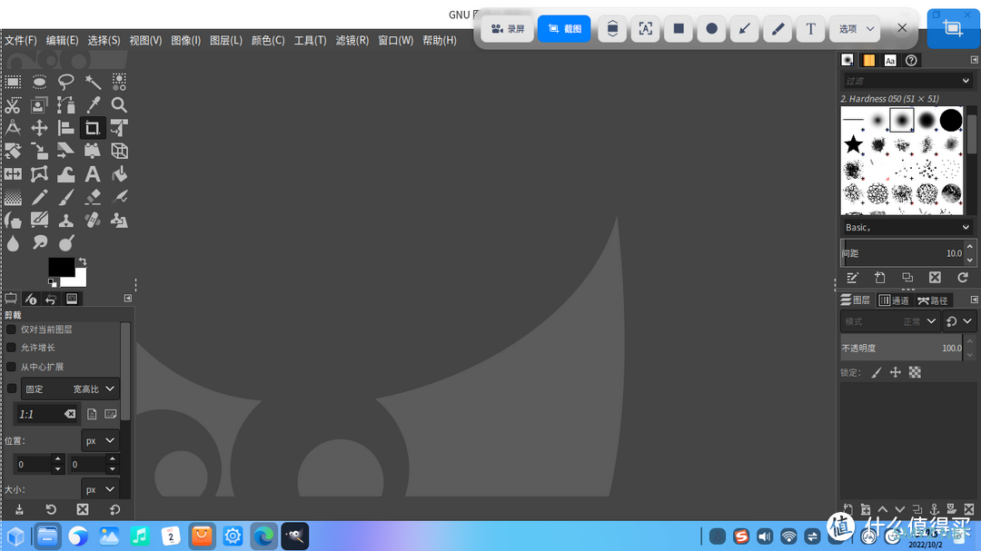Click the lock position icon
981x551 pixels.
click(896, 373)
